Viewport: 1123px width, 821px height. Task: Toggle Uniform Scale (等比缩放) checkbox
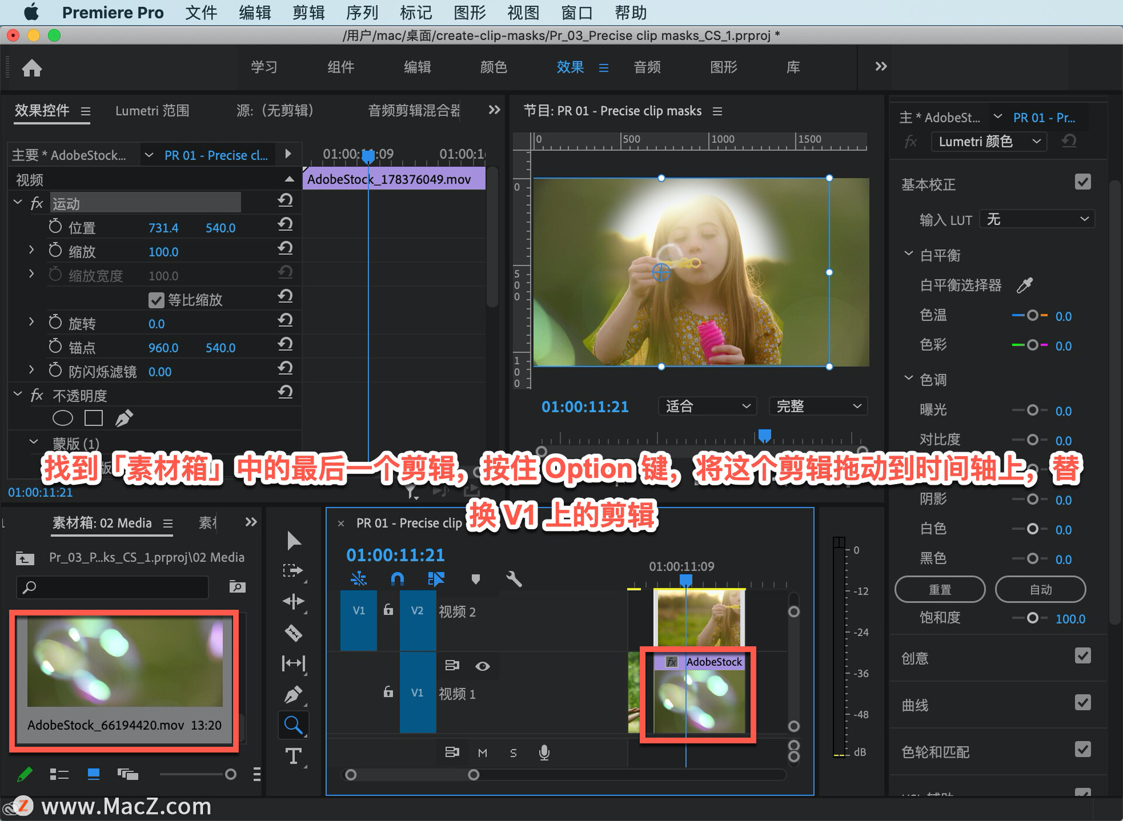[156, 300]
